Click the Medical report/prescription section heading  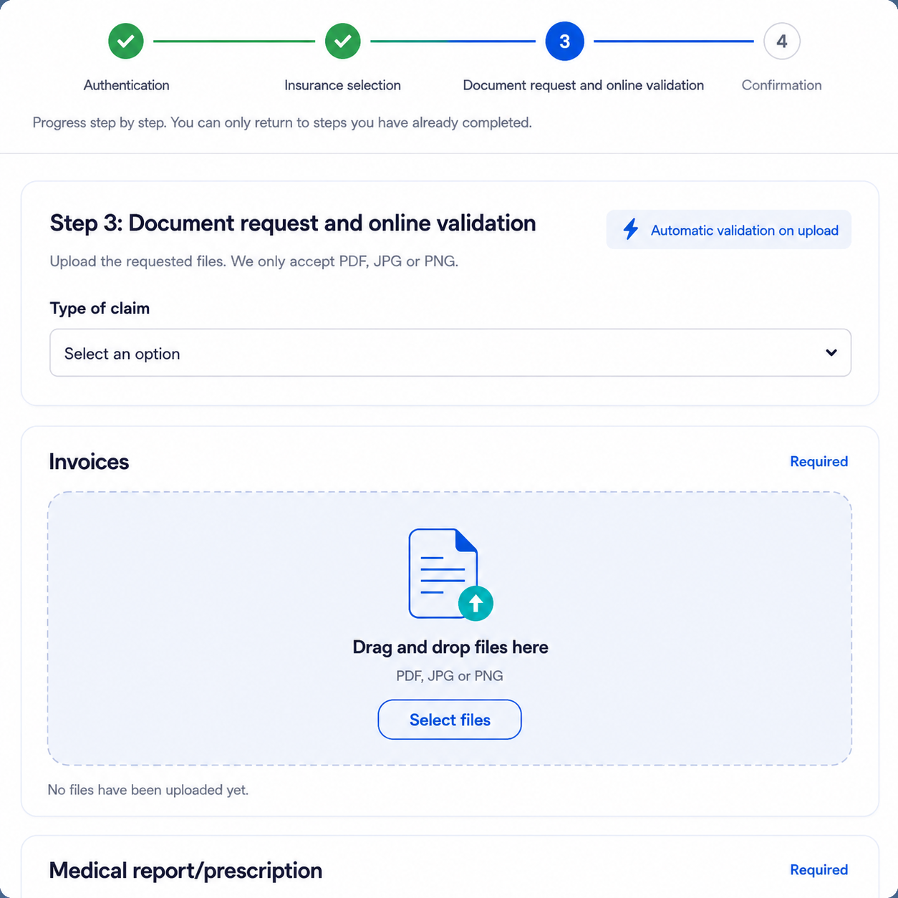(x=185, y=871)
